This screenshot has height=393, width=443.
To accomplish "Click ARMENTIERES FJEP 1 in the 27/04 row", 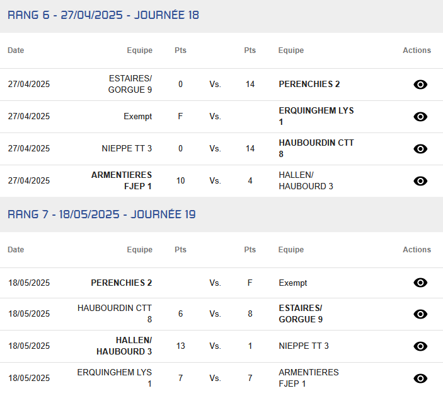I will [122, 180].
